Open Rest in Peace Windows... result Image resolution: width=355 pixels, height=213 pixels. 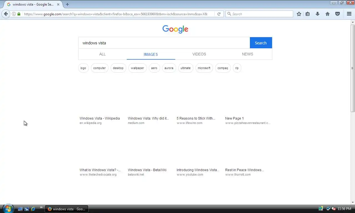(x=245, y=170)
